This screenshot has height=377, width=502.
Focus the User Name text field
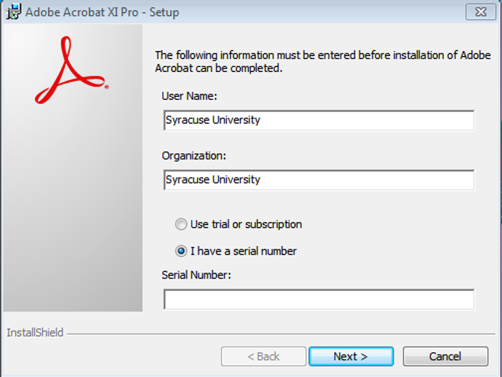319,120
